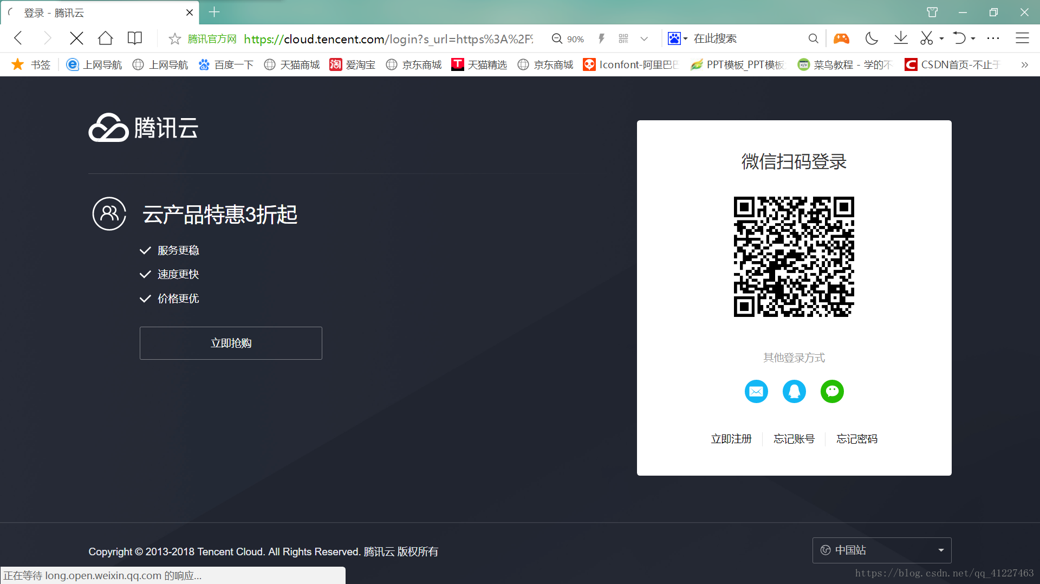
Task: Click the scissors screenshot tool
Action: [x=927, y=38]
